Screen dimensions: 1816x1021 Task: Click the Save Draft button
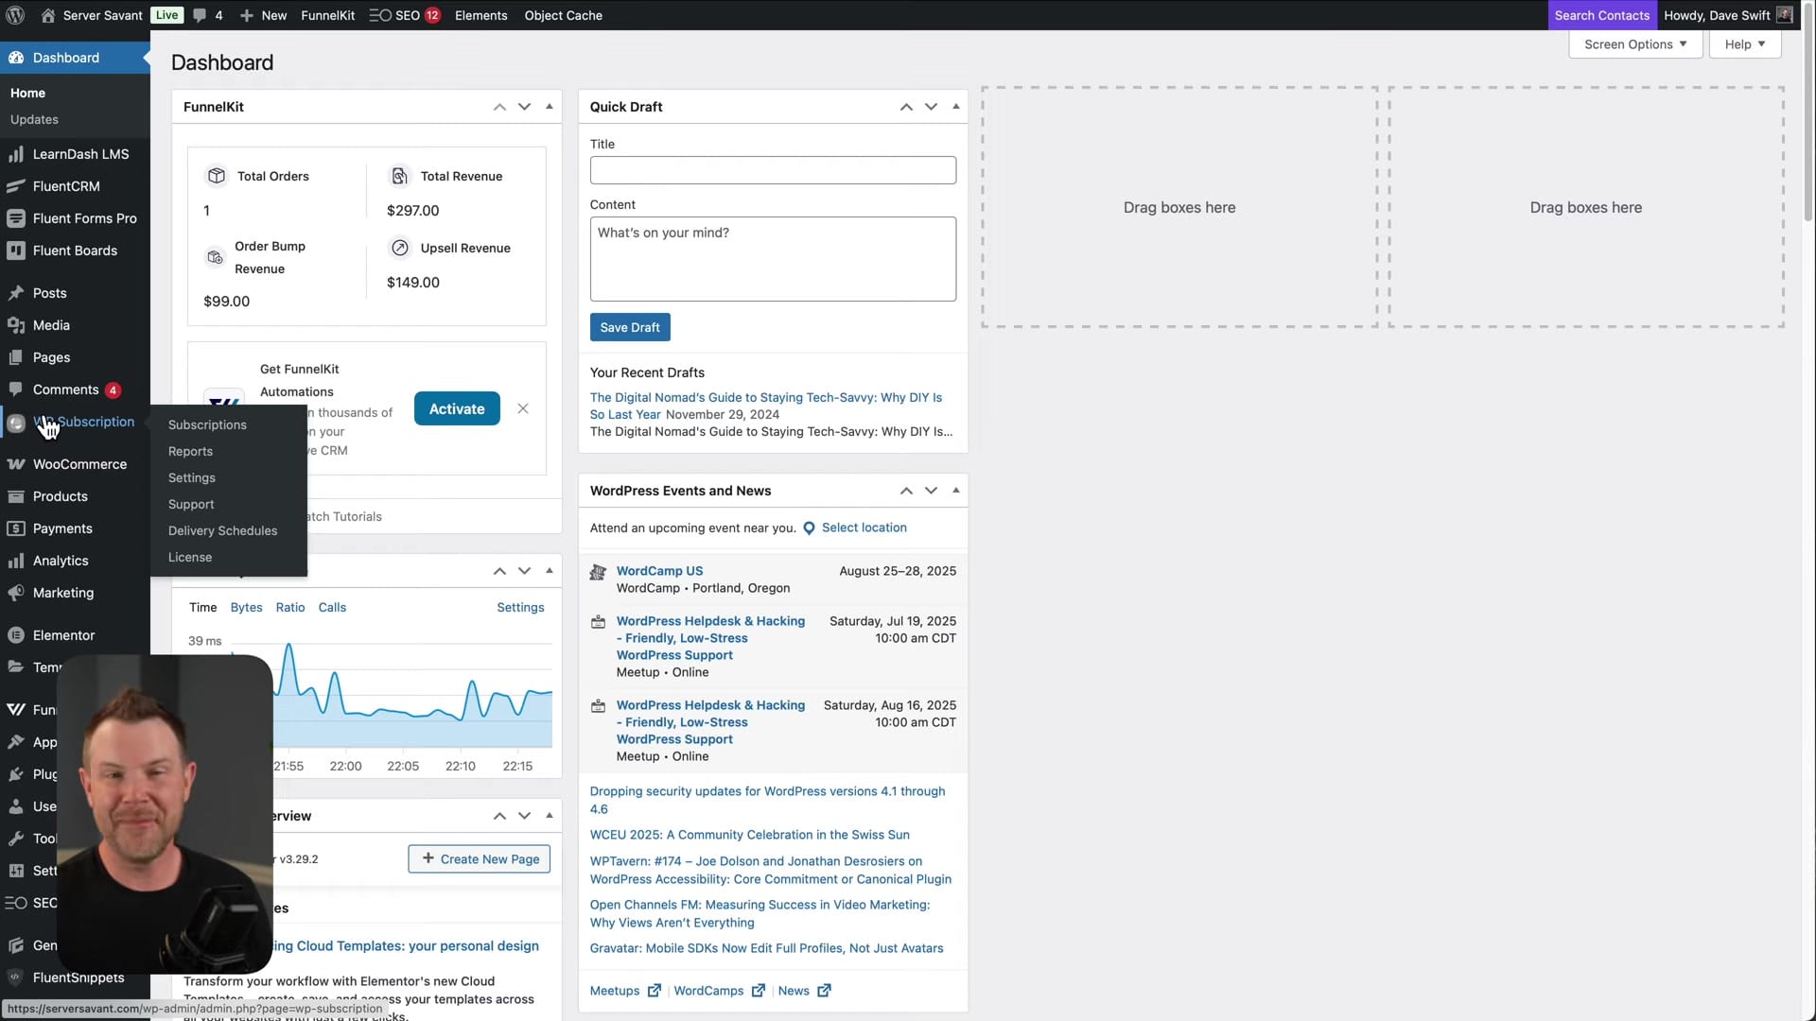[x=630, y=327]
